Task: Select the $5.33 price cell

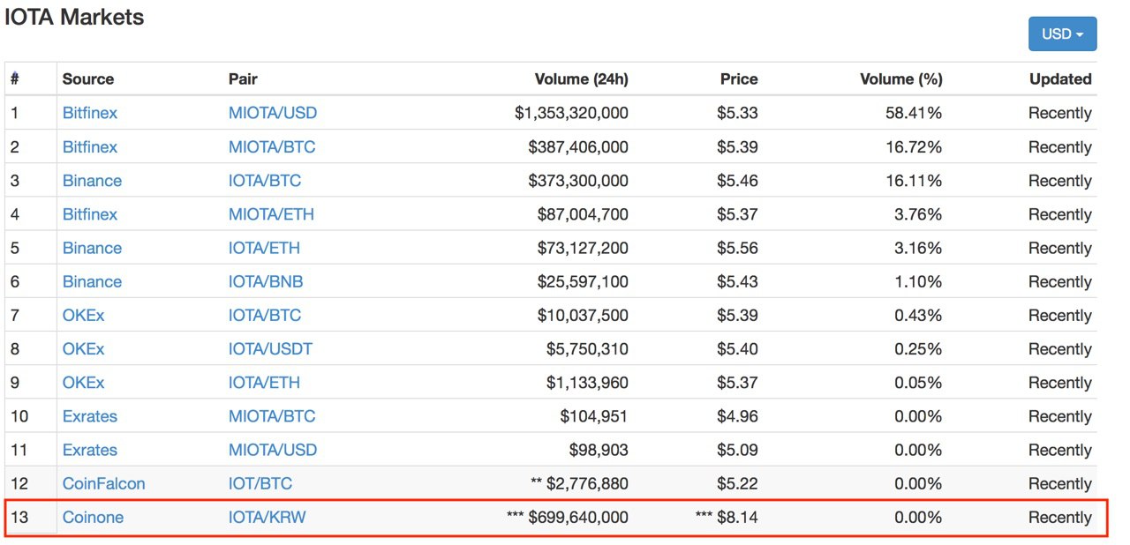Action: point(738,113)
